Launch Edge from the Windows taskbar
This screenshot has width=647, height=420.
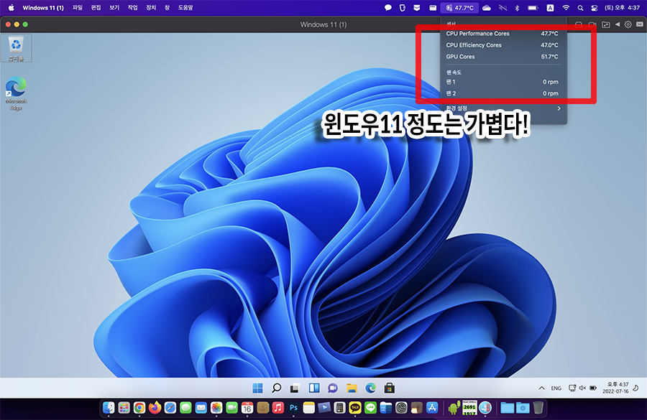pos(370,388)
